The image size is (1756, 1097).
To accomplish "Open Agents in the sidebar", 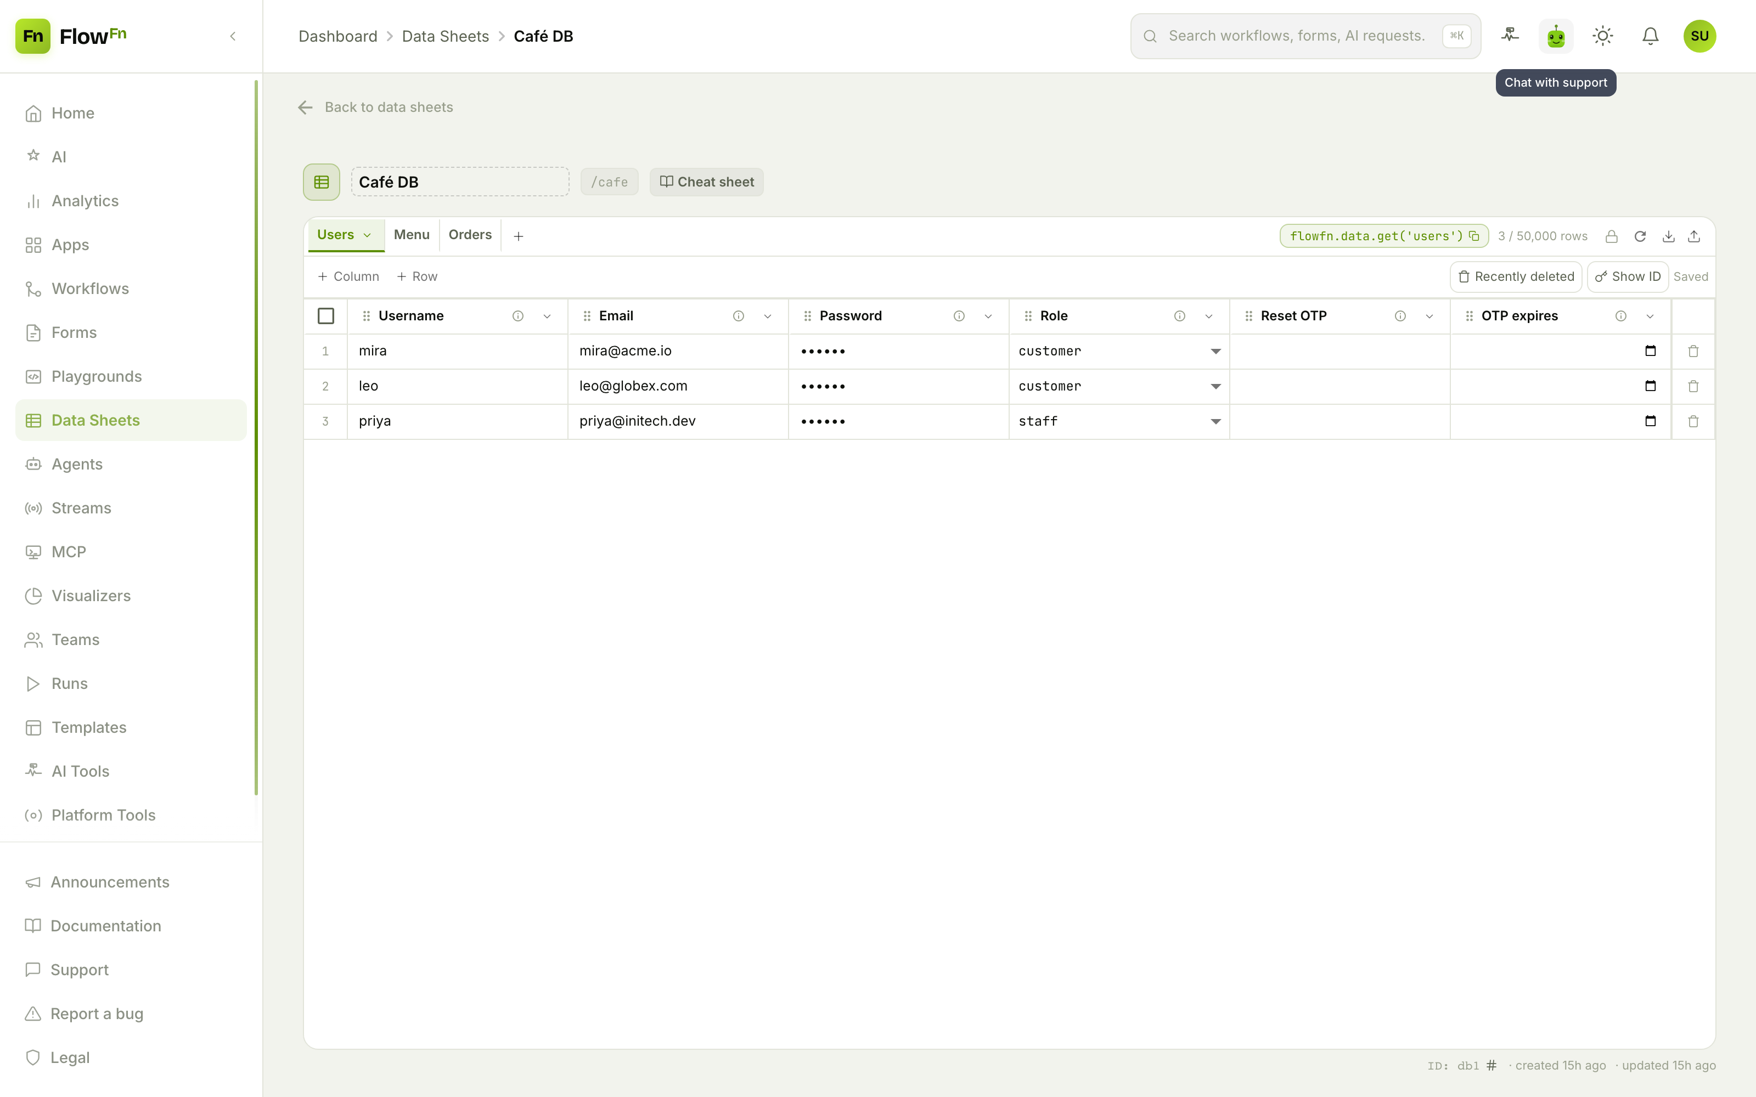I will (131, 465).
